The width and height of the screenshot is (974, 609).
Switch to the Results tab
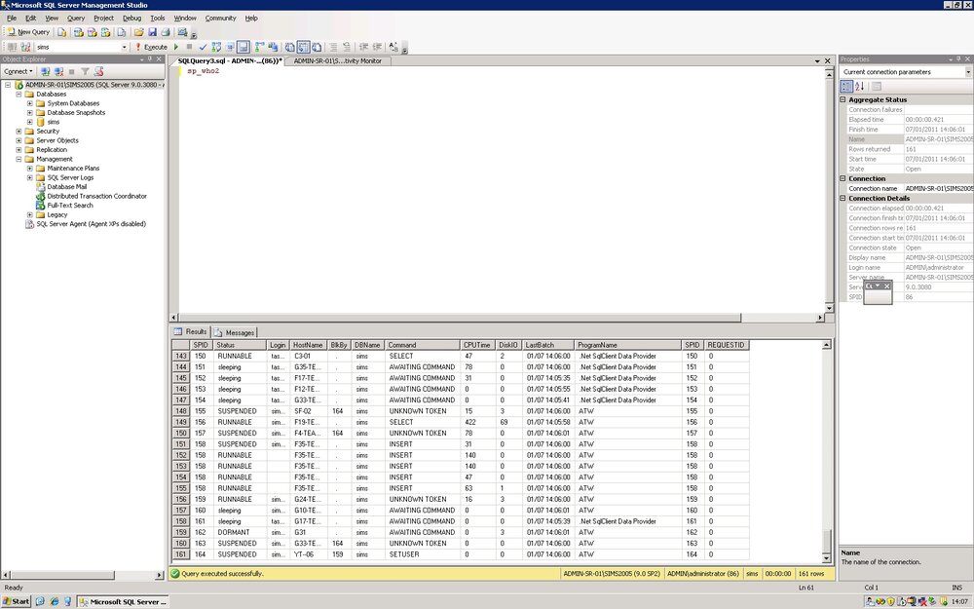tap(191, 332)
